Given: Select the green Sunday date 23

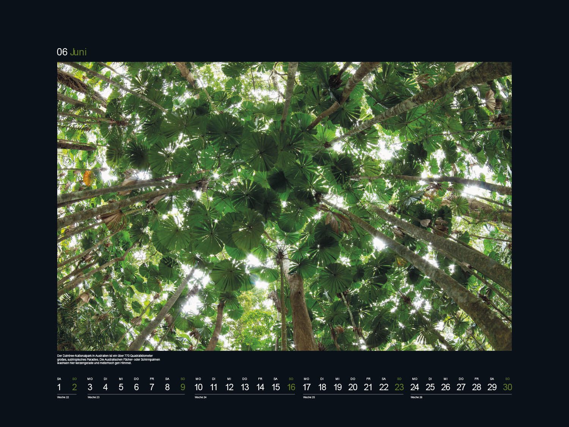Looking at the screenshot, I should point(399,387).
